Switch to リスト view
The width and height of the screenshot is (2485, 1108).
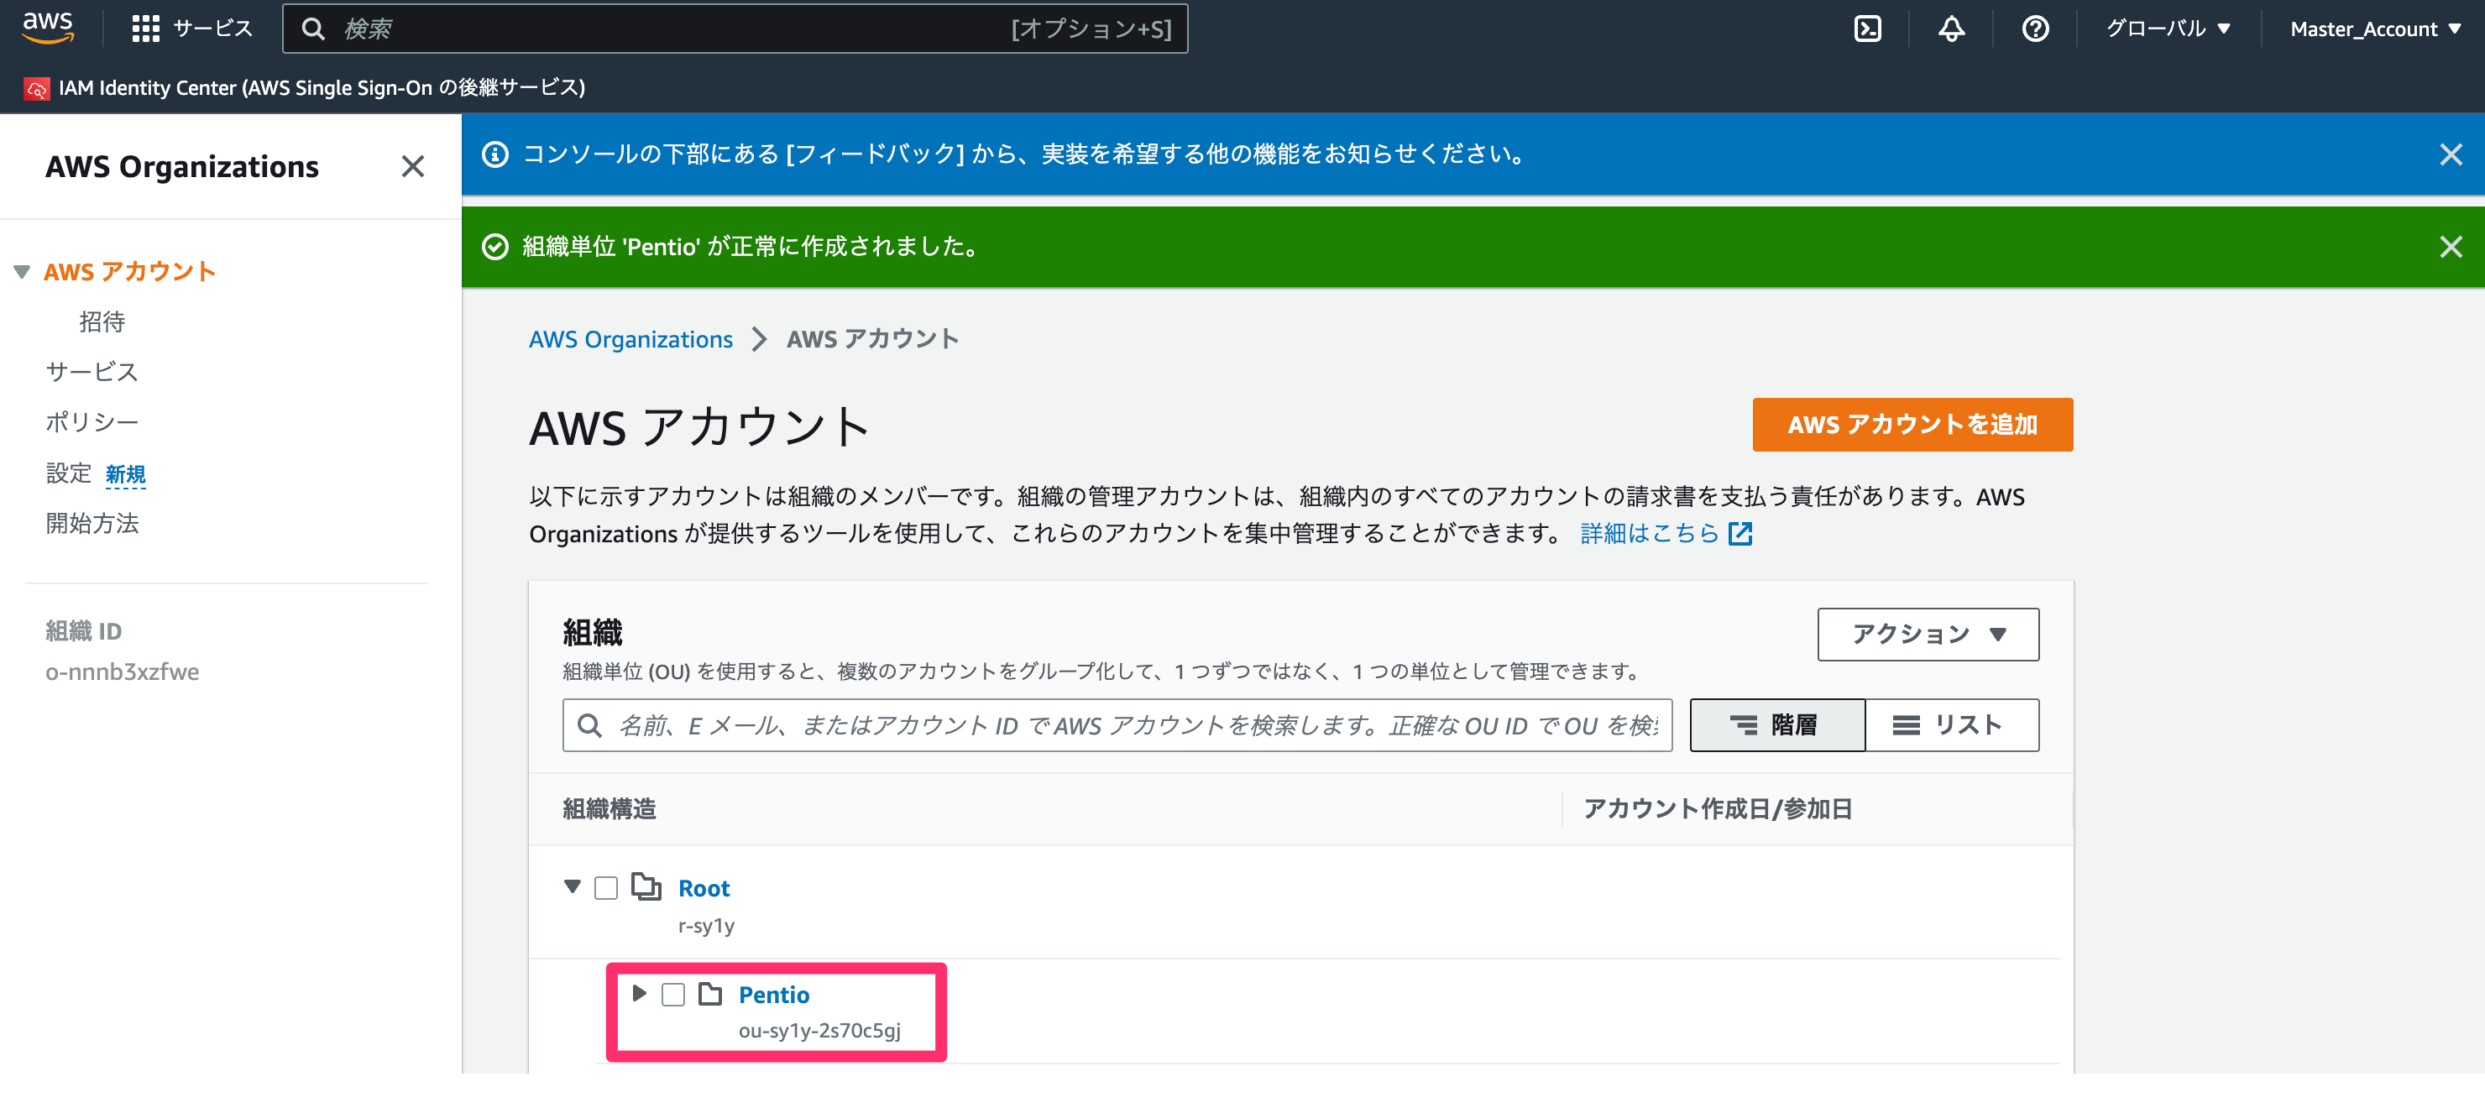pyautogui.click(x=1952, y=724)
